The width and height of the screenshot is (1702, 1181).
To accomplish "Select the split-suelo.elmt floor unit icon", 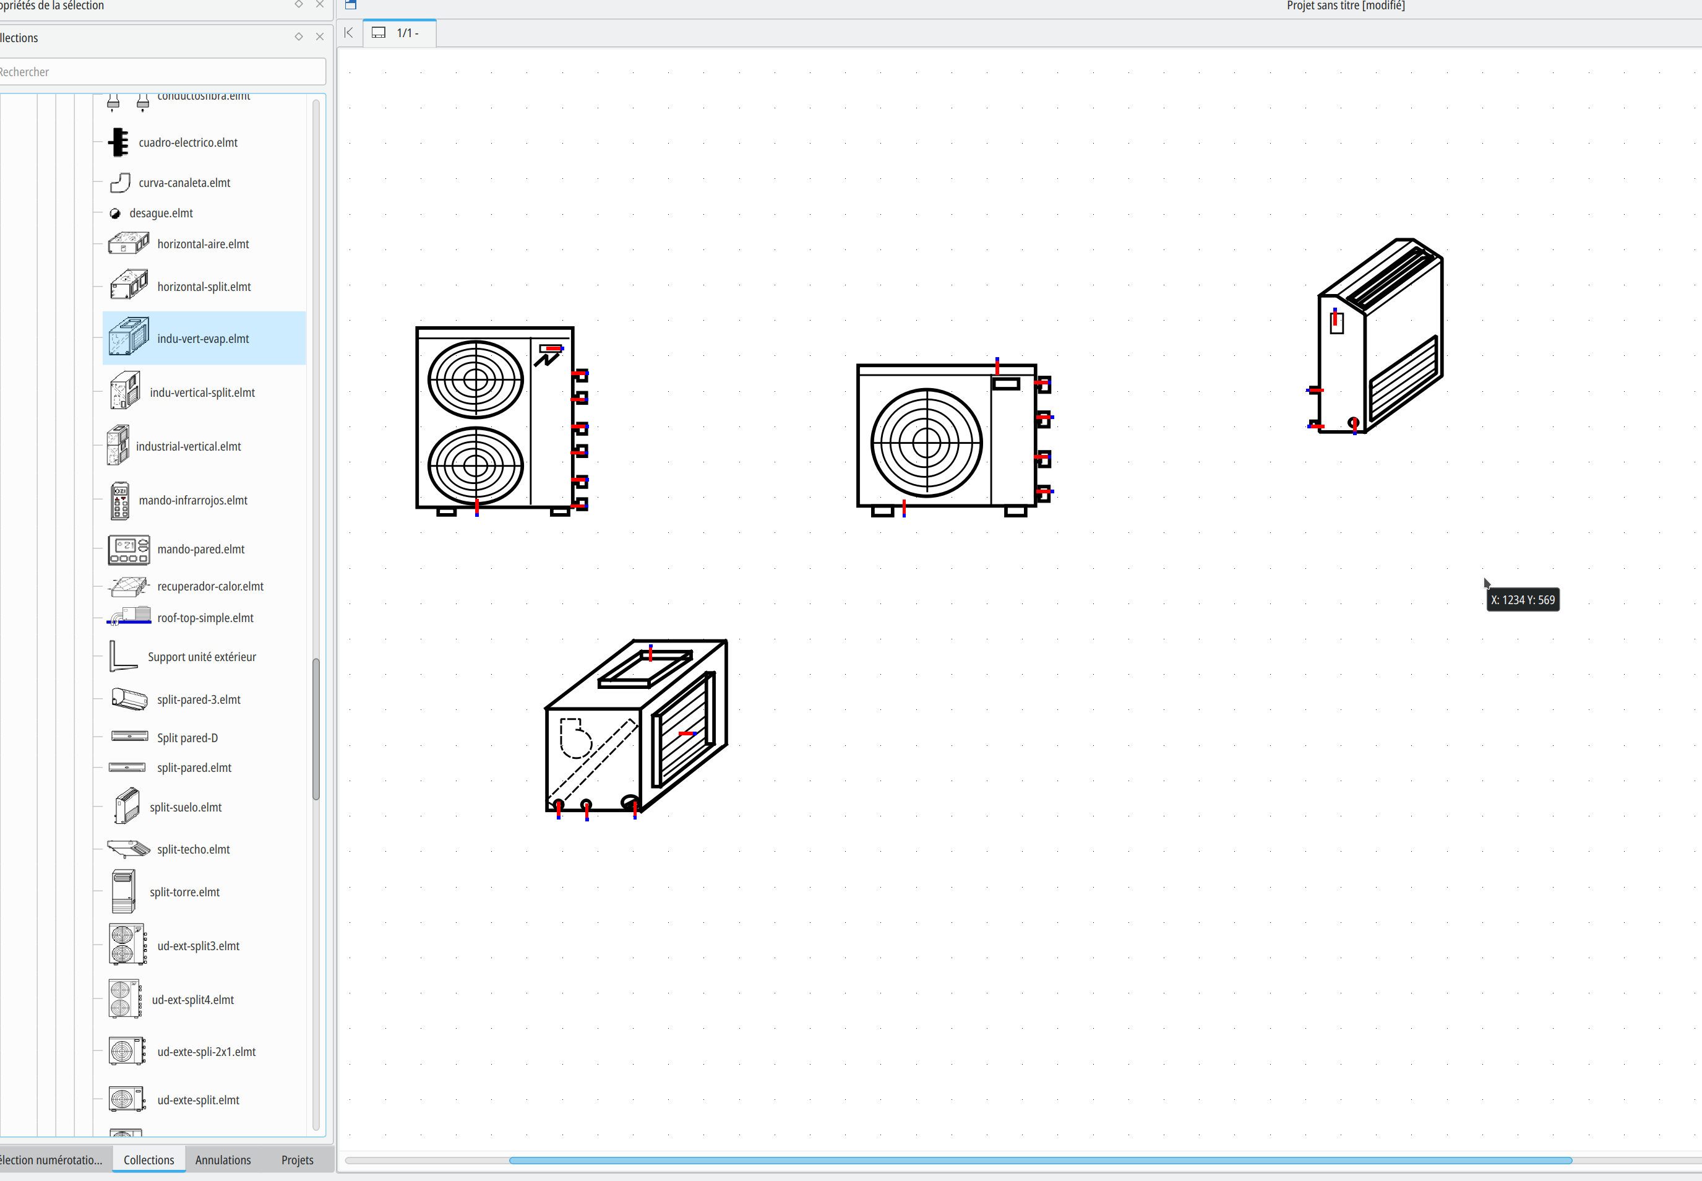I will (x=127, y=806).
